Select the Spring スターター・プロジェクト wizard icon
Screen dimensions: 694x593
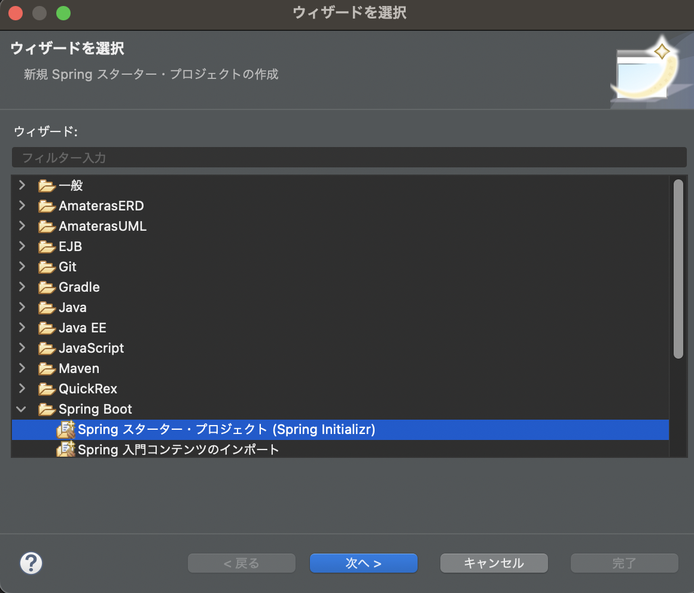(x=66, y=429)
